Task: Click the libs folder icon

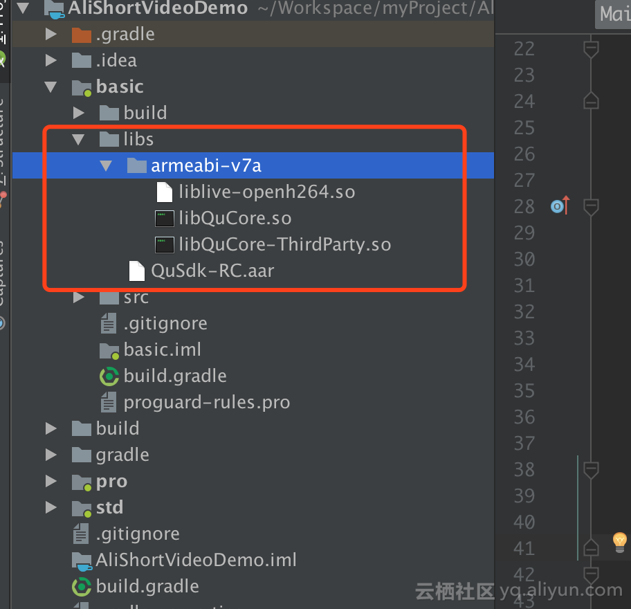Action: tap(109, 139)
